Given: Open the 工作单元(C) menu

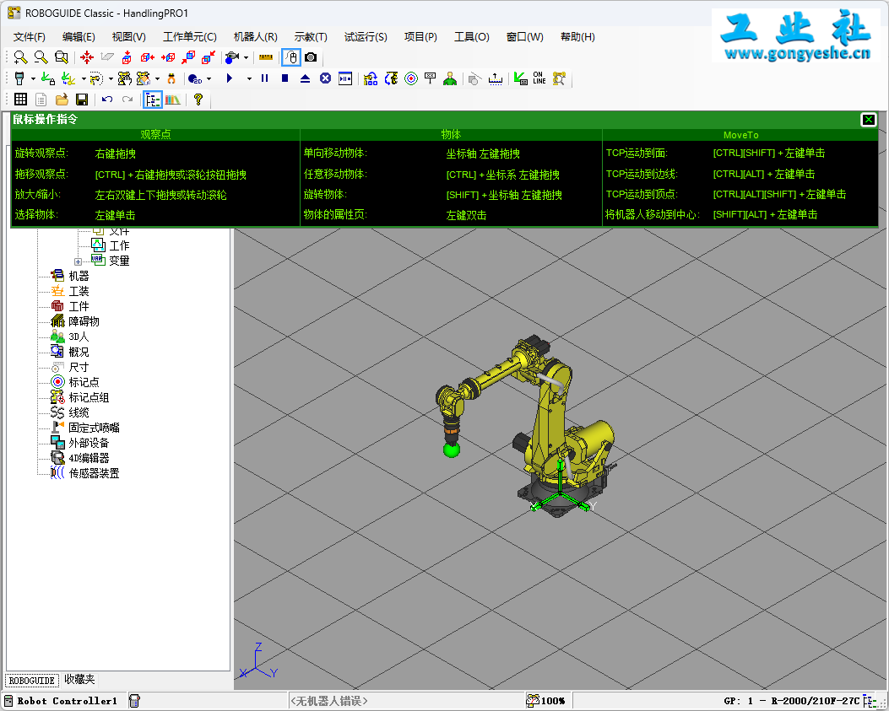Looking at the screenshot, I should (189, 37).
